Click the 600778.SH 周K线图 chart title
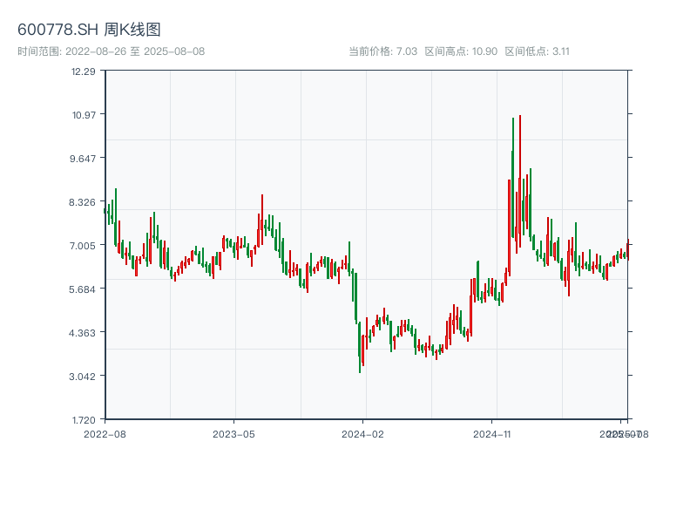Screen dimensions: 697x523 (x=89, y=30)
